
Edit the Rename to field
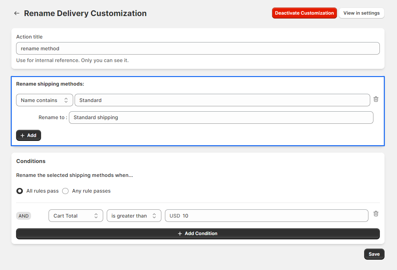tap(221, 117)
